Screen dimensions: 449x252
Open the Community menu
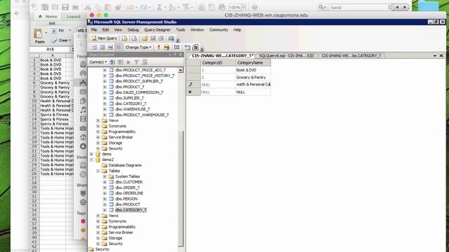point(218,29)
